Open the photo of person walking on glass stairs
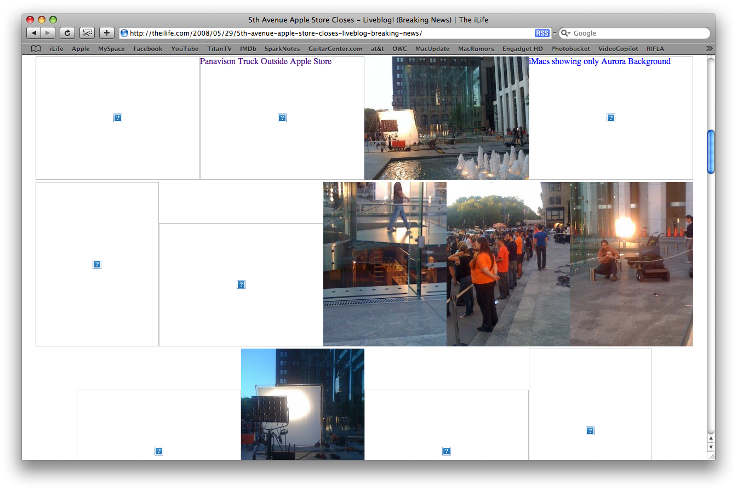Viewport: 737px width, 490px height. [x=385, y=264]
